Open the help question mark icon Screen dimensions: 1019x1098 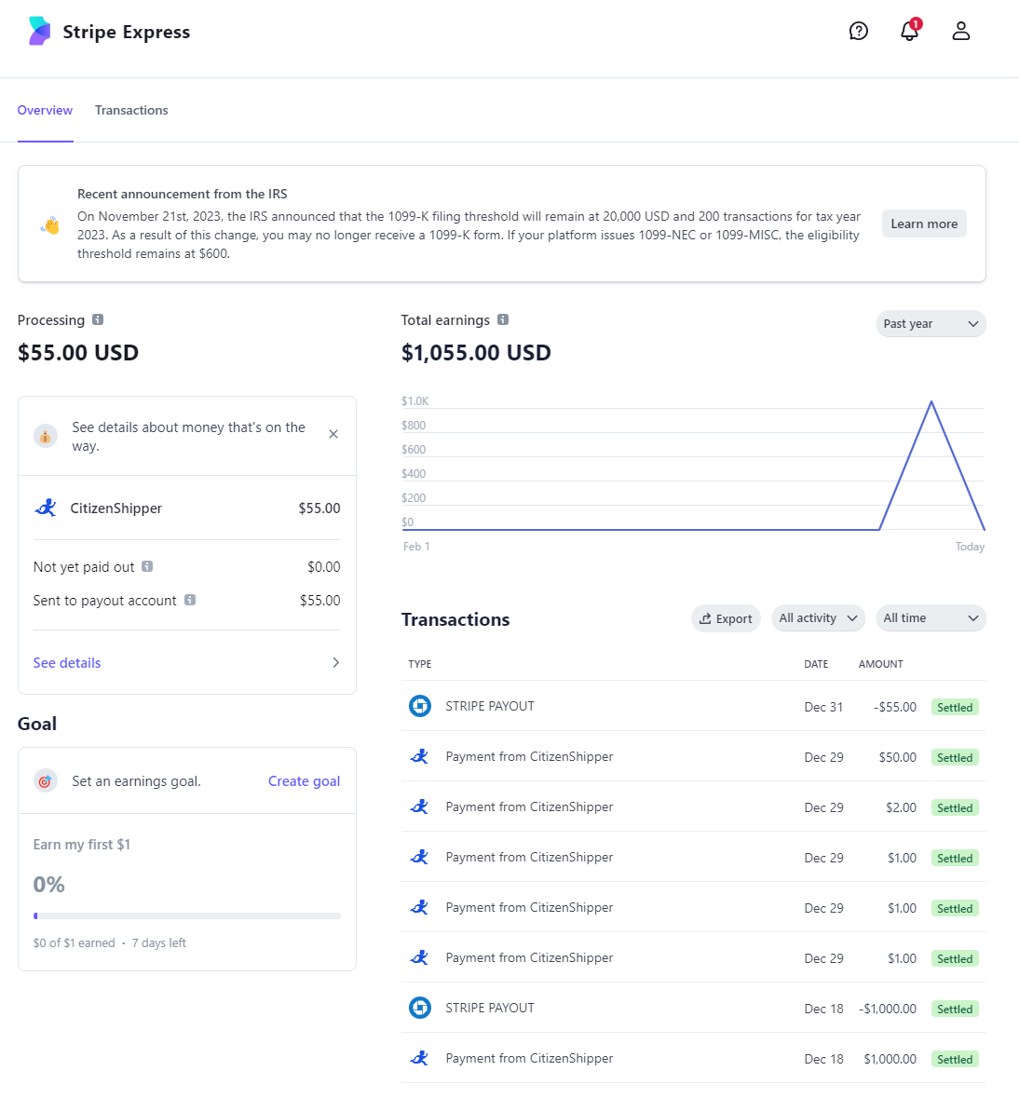pos(858,31)
